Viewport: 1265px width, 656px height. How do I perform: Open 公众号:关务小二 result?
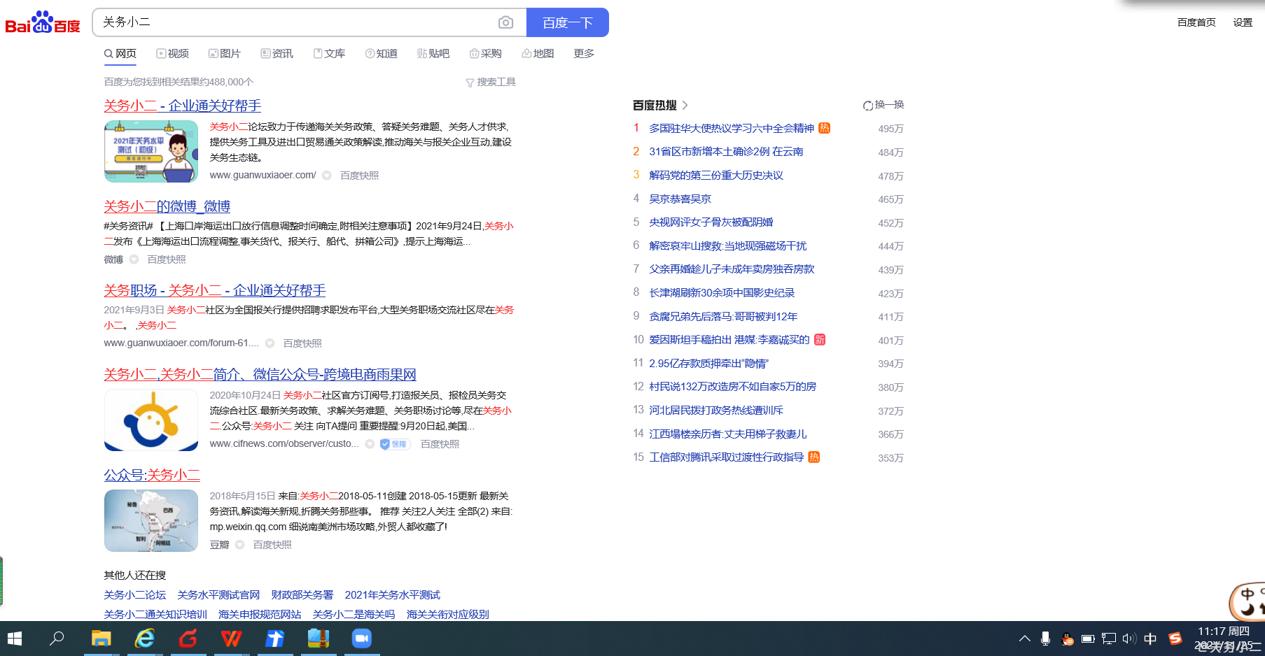pos(152,475)
